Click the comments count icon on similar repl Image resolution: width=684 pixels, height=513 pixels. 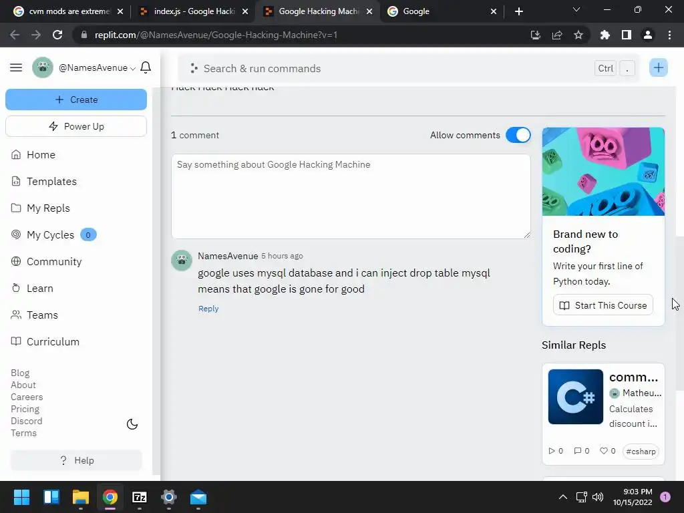pyautogui.click(x=578, y=451)
